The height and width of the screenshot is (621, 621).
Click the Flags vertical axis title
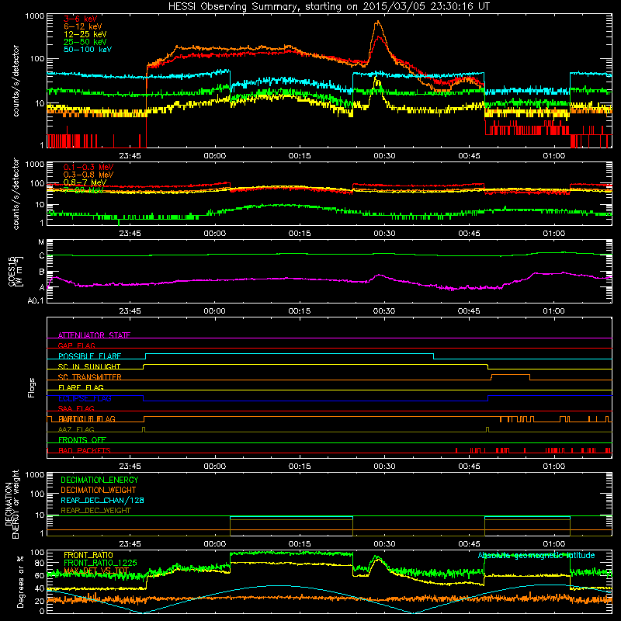point(32,387)
